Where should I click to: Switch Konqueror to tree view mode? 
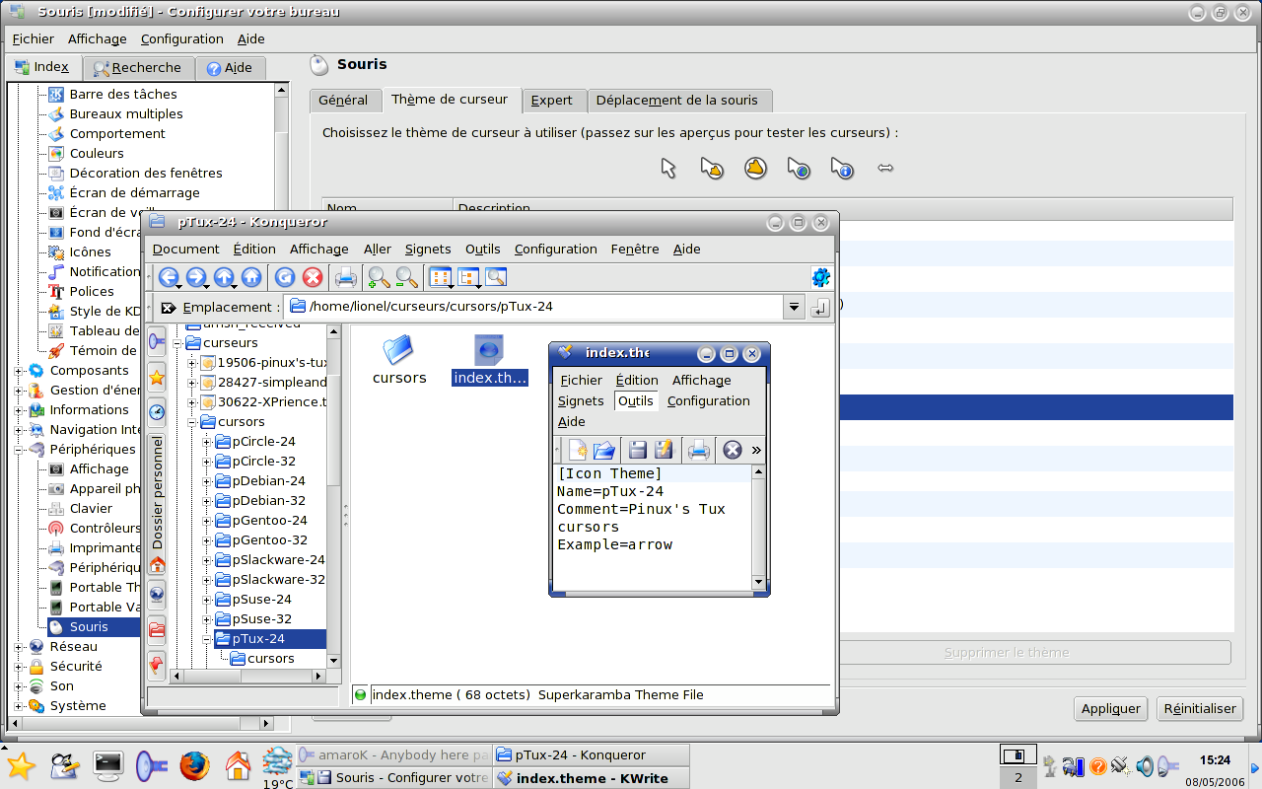coord(468,278)
